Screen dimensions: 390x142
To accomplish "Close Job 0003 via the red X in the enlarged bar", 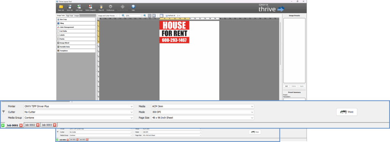I will tap(55, 125).
